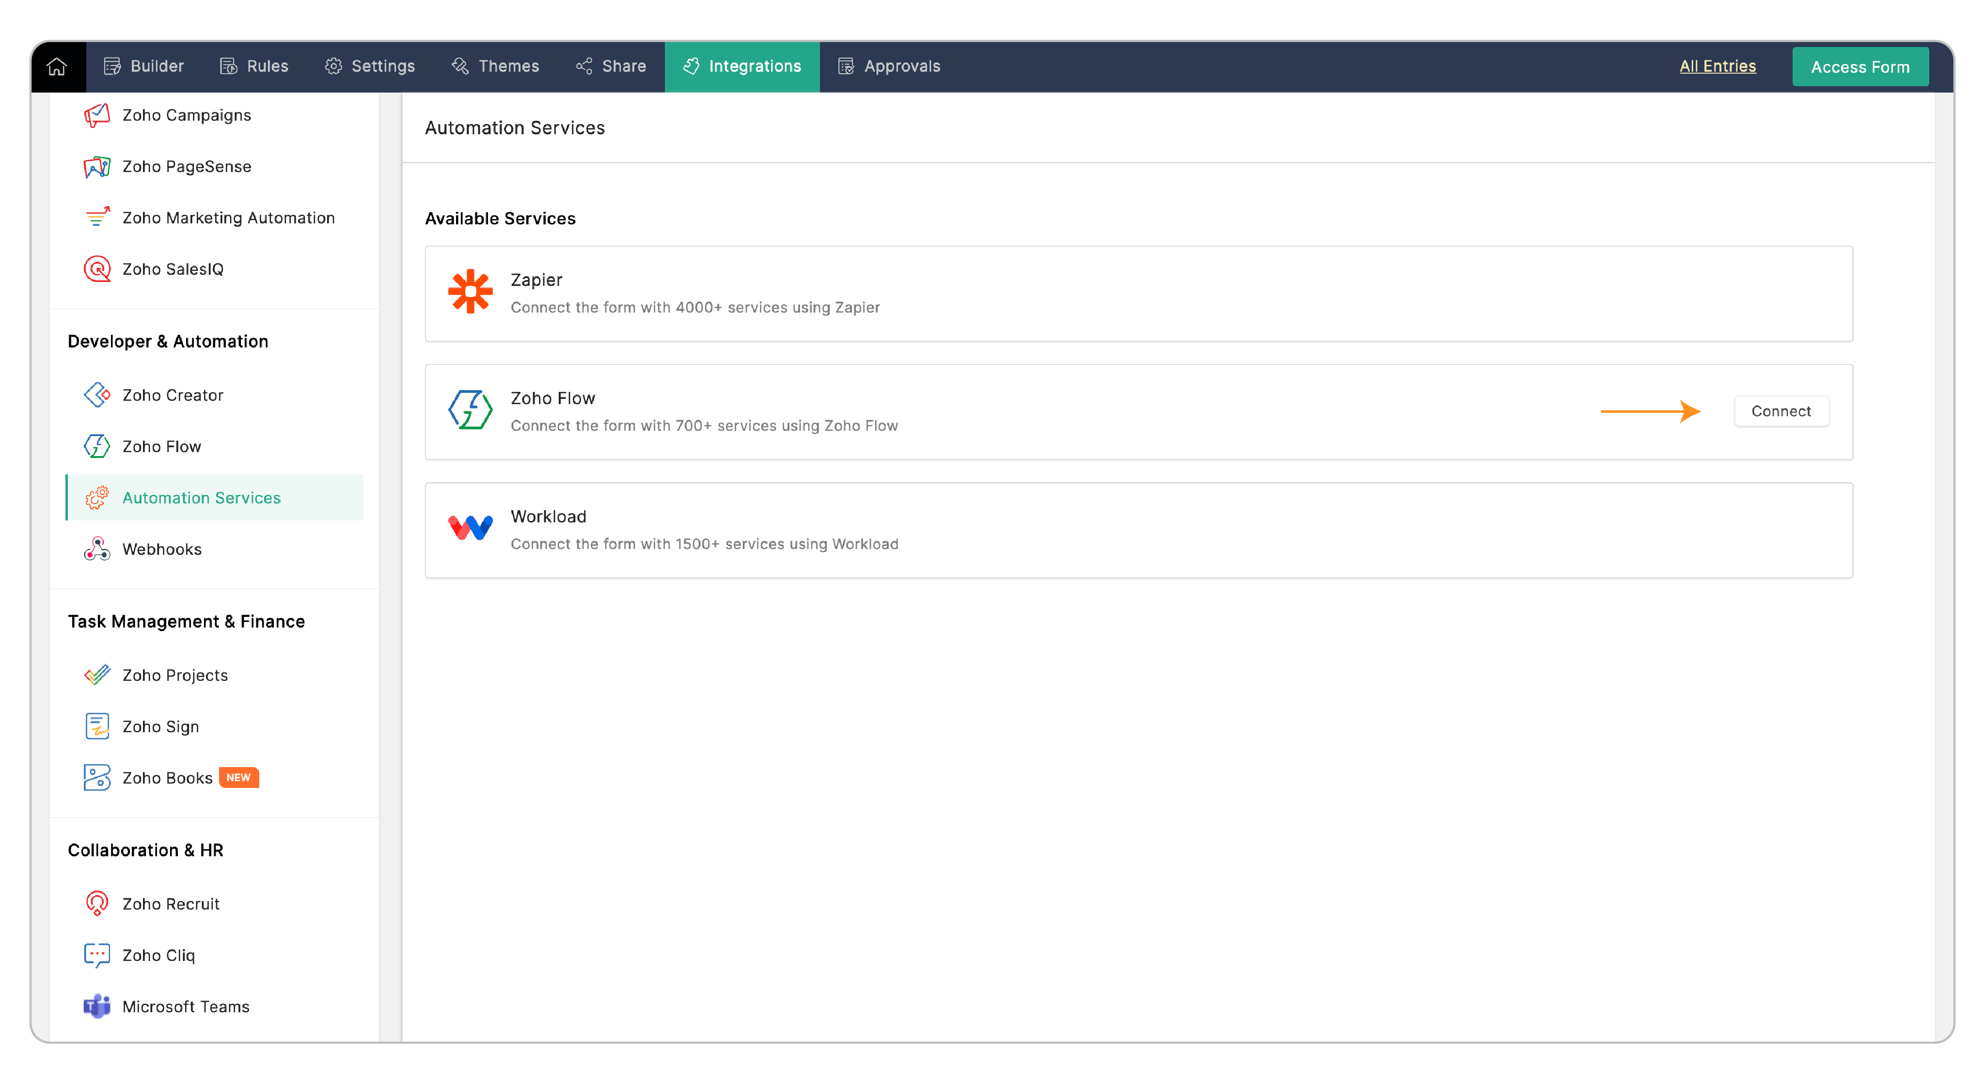Click the Zoho Creator sidebar icon
The image size is (1985, 1084).
pos(96,395)
